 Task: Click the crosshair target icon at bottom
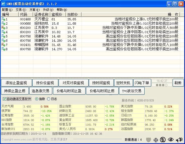click(156, 140)
